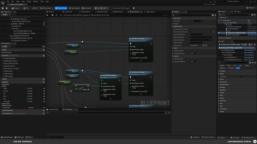This screenshot has width=257, height=144.
Task: Click the Blueprint Display Name field
Action: 196,35
